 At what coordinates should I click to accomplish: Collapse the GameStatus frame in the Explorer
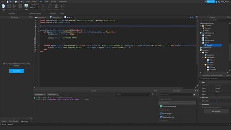(203, 58)
